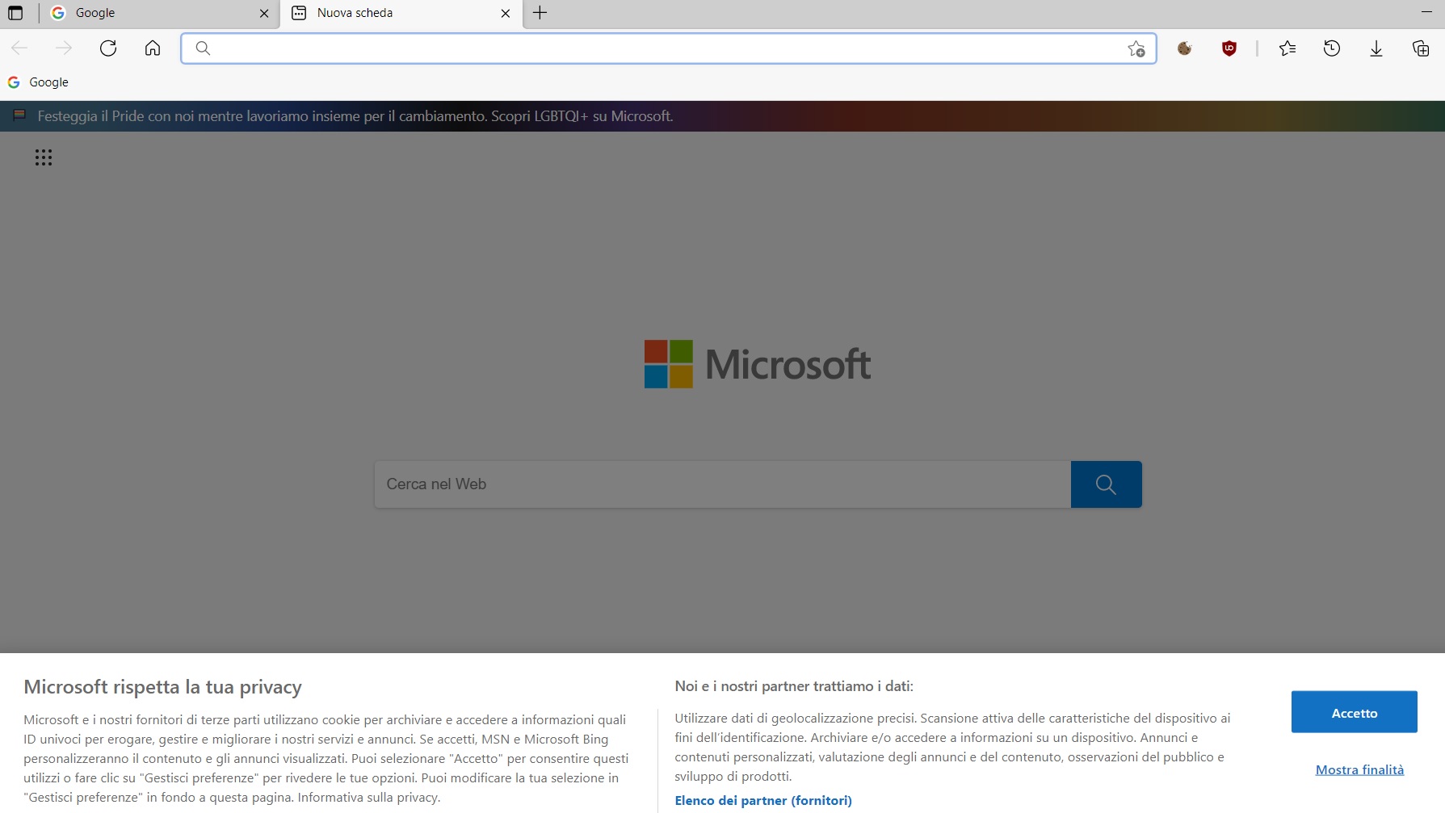Open the Elenco dei partner link

click(x=762, y=799)
